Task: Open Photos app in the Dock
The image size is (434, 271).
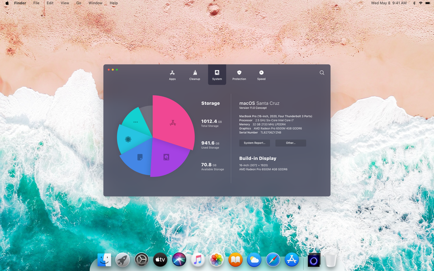Action: click(x=217, y=260)
